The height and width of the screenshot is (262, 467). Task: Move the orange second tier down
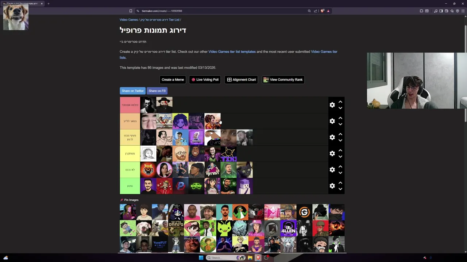(x=340, y=124)
